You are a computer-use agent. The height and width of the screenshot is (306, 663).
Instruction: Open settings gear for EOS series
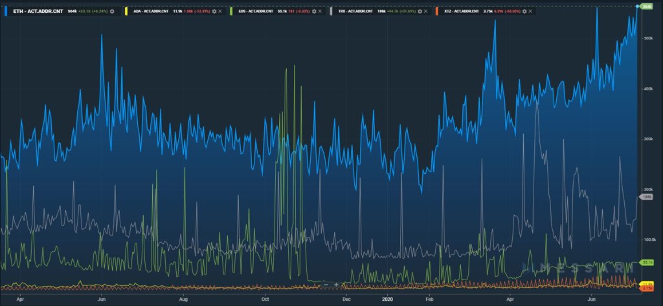point(314,12)
